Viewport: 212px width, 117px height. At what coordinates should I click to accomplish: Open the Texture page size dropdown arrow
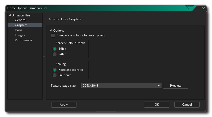(158, 86)
